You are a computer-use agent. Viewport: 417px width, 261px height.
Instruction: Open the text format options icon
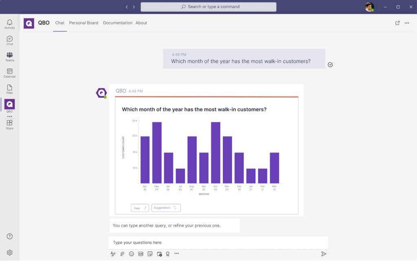pyautogui.click(x=113, y=254)
